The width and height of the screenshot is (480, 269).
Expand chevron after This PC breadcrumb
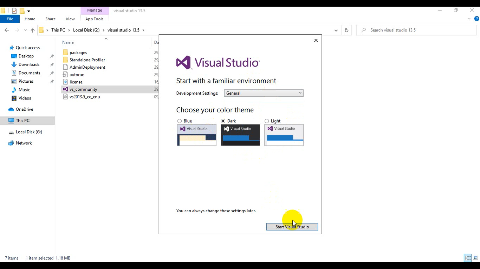coord(69,30)
